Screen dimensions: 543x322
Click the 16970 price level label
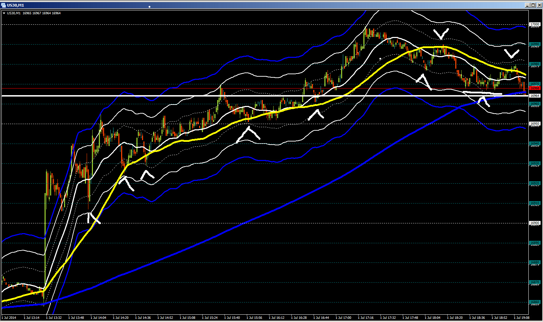[x=535, y=84]
